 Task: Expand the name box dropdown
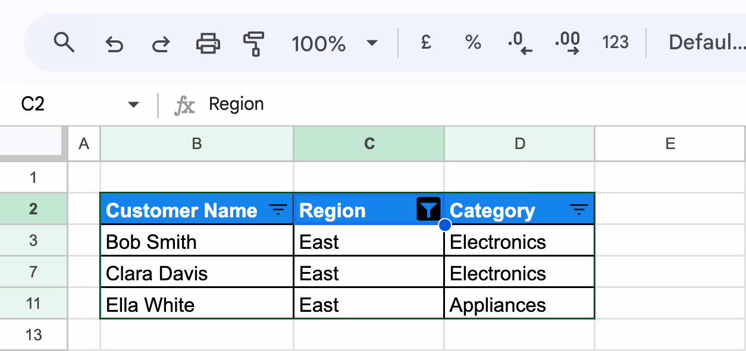click(133, 104)
